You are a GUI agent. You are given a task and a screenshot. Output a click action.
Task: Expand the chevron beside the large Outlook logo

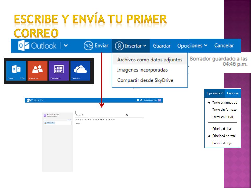click(66, 45)
